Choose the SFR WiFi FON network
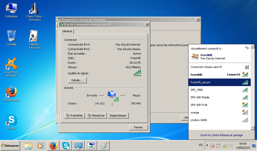 coord(219,105)
